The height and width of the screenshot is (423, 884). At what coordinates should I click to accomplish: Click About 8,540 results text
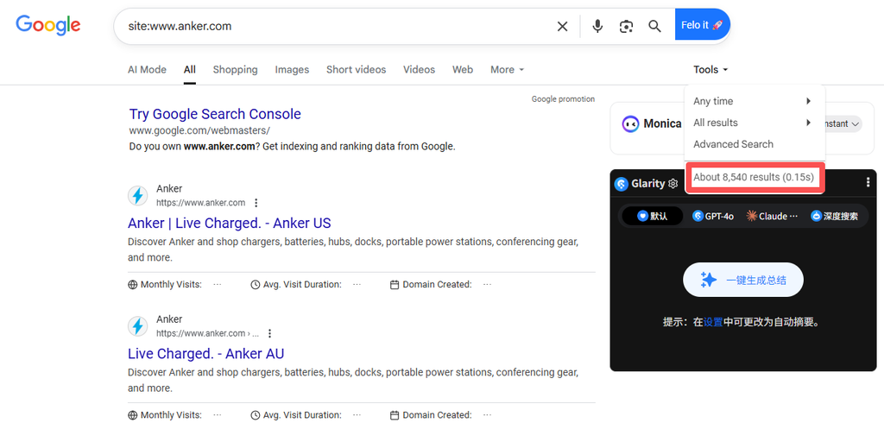tap(753, 177)
